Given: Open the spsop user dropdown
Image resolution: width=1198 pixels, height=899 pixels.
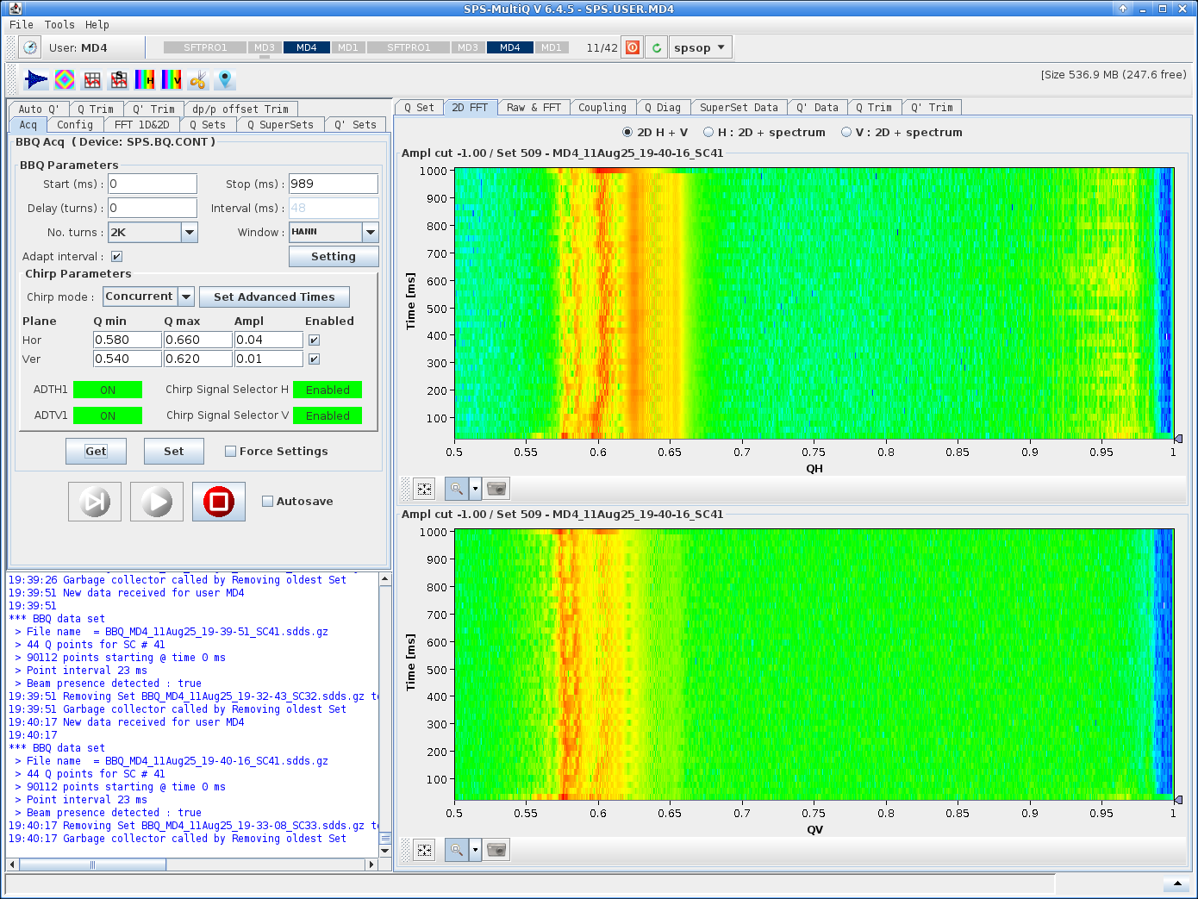Looking at the screenshot, I should coord(700,47).
